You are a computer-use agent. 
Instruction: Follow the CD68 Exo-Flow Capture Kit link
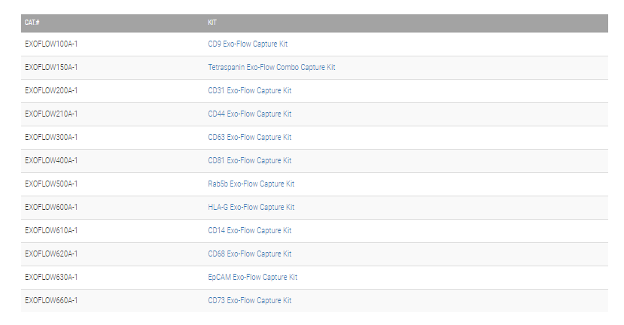tap(249, 254)
